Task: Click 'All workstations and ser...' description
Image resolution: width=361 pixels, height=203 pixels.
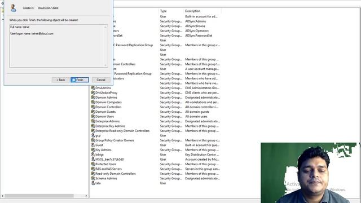Action: point(202,102)
